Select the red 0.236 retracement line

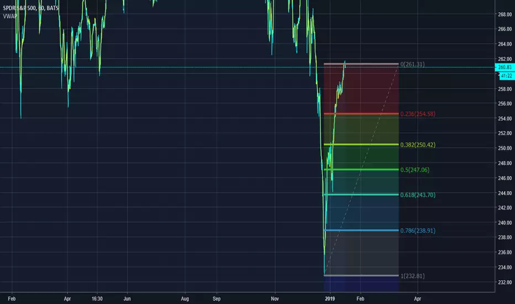click(361, 114)
